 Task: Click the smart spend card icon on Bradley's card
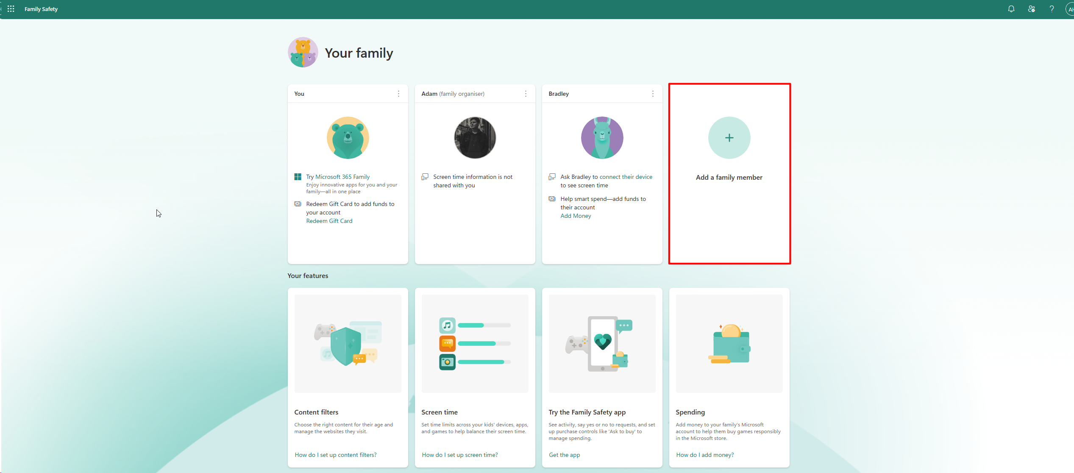pyautogui.click(x=552, y=198)
